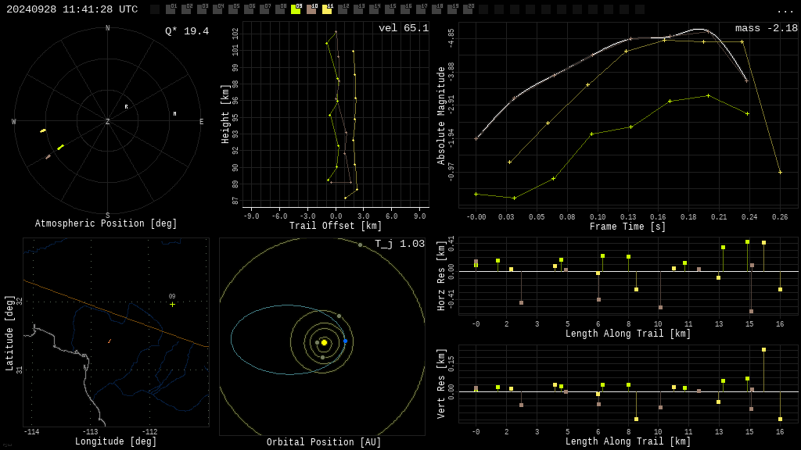Click the station 09 cross marker on map
This screenshot has height=450, width=801.
(173, 305)
